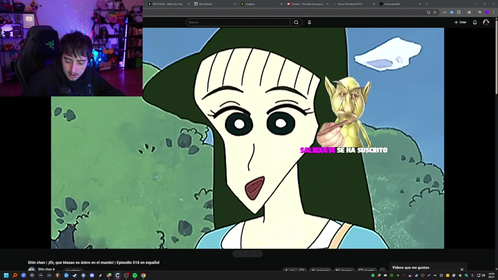Open the Shin chan Episodio 518 video title
This screenshot has height=280, width=498.
click(x=93, y=262)
